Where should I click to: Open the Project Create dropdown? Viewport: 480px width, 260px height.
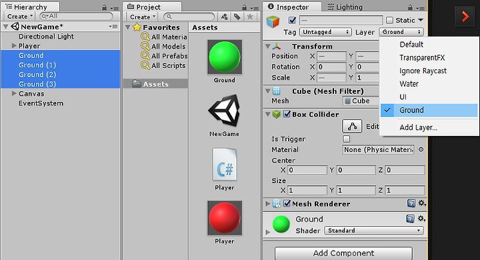click(x=143, y=17)
